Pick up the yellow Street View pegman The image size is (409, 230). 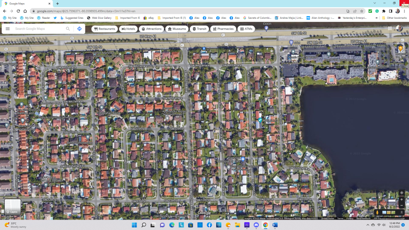click(377, 212)
